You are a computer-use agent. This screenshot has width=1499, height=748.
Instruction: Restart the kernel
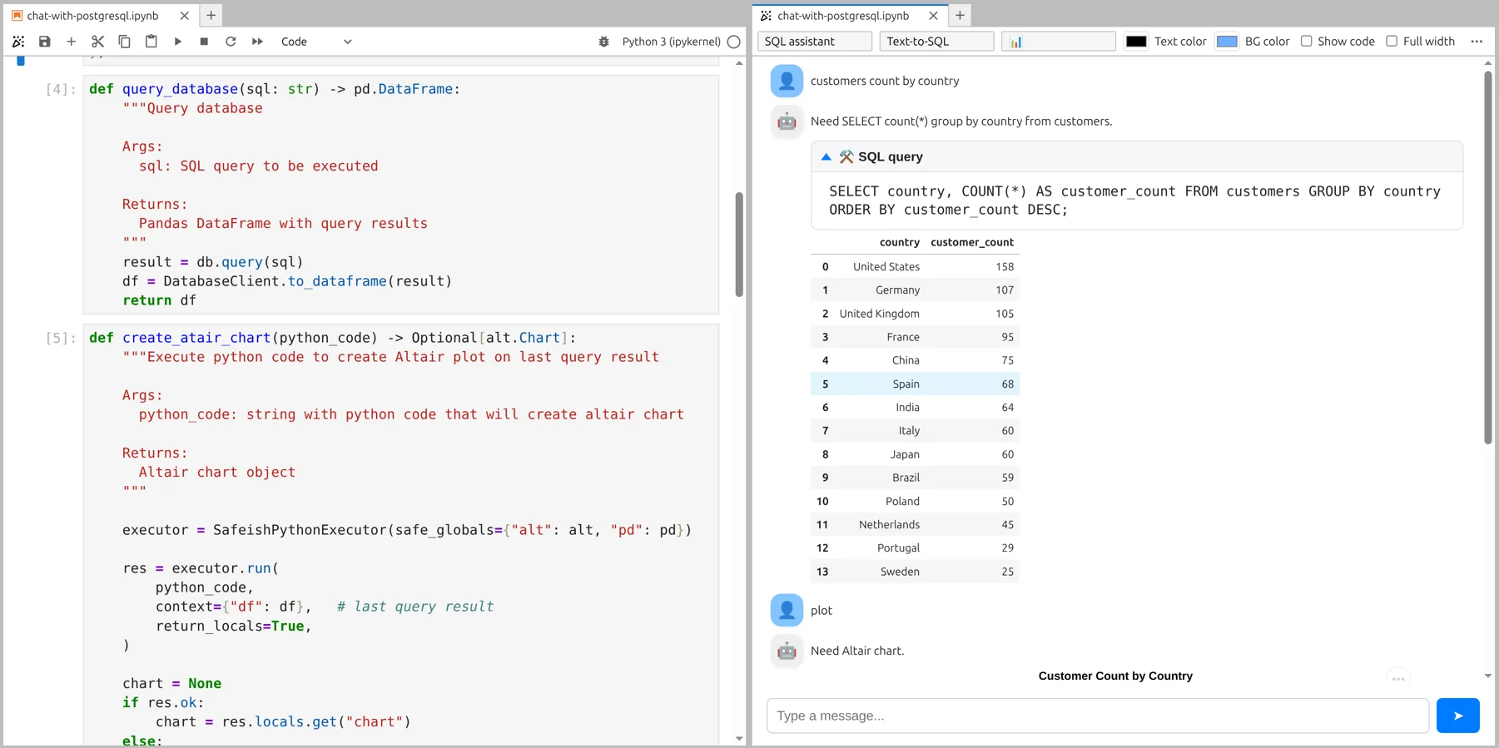(231, 42)
